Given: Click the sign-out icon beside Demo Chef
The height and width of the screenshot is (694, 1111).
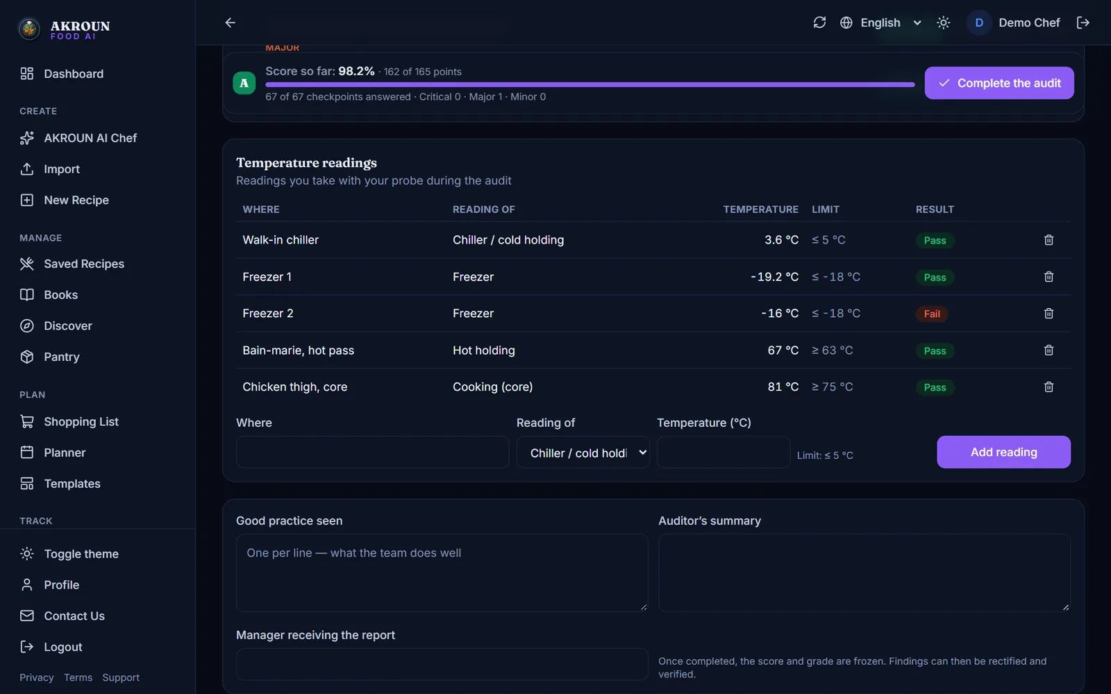Looking at the screenshot, I should (x=1083, y=23).
